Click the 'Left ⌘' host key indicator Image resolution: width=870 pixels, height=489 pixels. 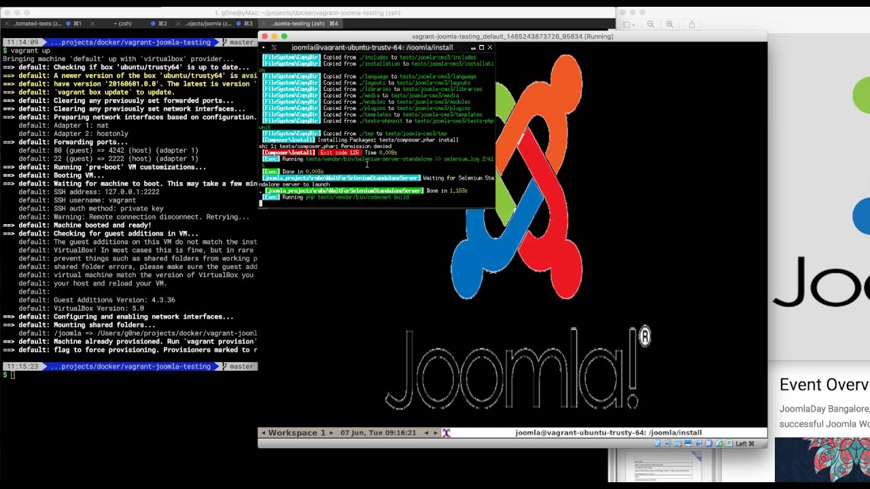click(x=745, y=443)
